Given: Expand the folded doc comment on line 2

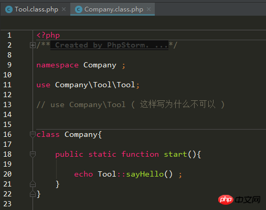Looking at the screenshot, I should (33, 45).
